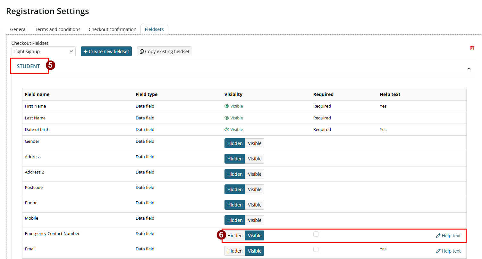The image size is (482, 259).
Task: Click the STUDENT section heading
Action: pos(29,67)
